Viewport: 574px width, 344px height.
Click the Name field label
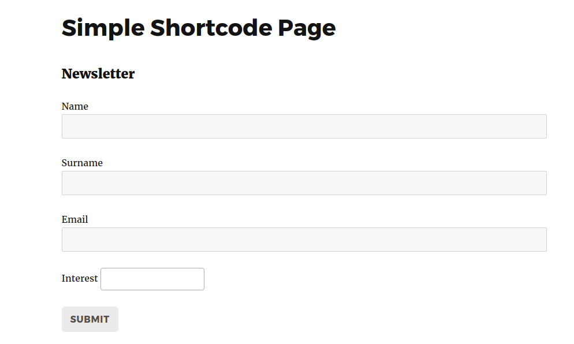(75, 106)
